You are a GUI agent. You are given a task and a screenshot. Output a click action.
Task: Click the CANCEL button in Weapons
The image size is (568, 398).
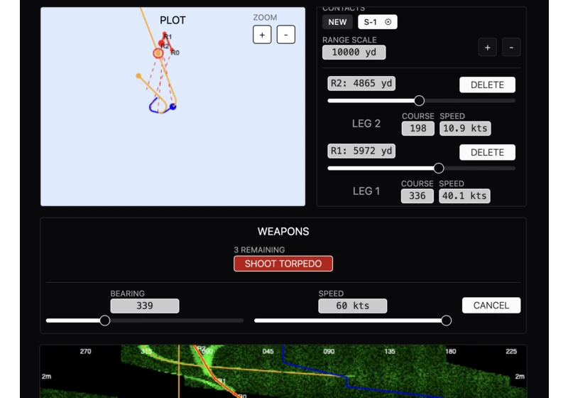tap(491, 305)
